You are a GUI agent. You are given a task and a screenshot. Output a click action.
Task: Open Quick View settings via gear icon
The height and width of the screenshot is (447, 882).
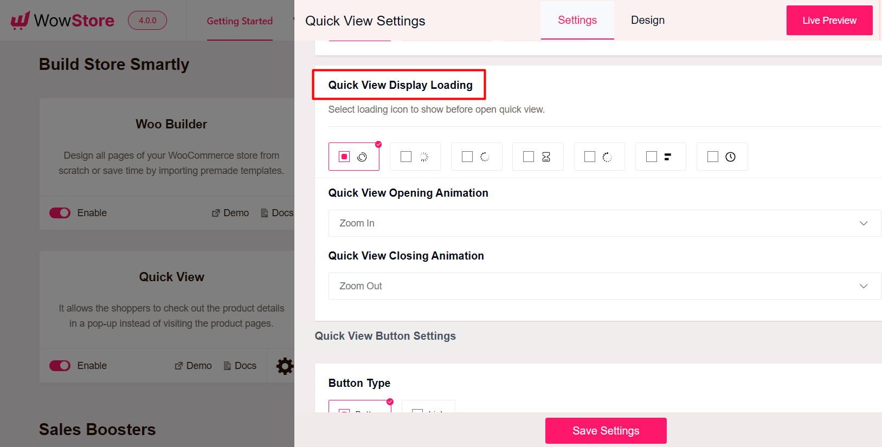285,366
